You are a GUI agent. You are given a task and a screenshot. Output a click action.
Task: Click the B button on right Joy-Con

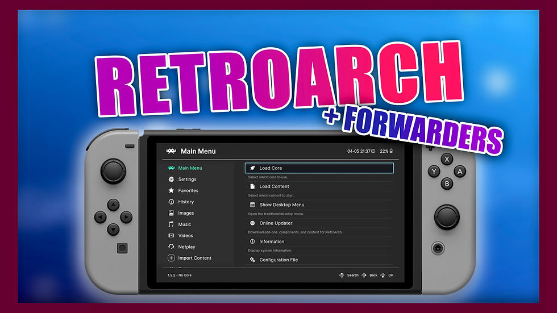[447, 184]
